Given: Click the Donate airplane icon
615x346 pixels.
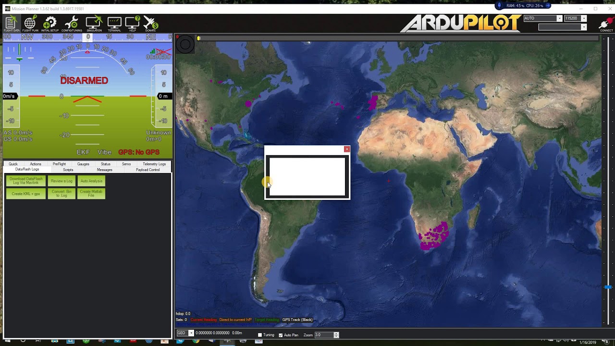Looking at the screenshot, I should (150, 24).
